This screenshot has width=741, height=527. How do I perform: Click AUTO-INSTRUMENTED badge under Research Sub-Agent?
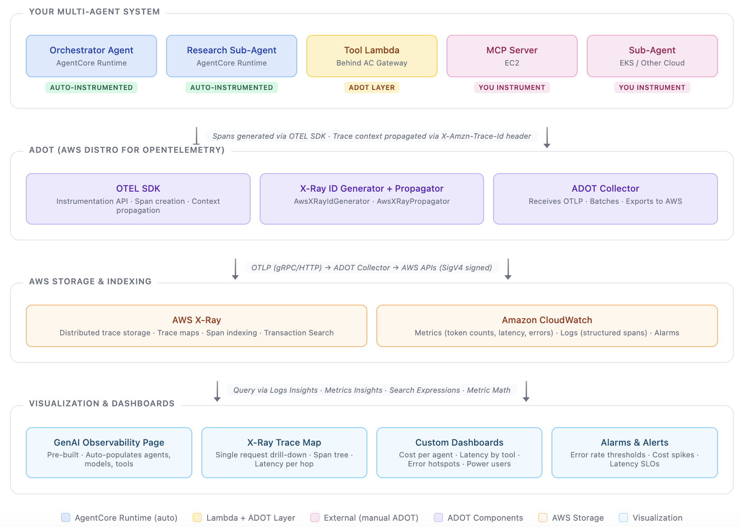232,87
